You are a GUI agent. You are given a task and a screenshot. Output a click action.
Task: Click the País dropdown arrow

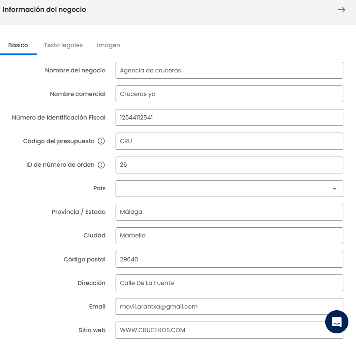[x=335, y=189]
